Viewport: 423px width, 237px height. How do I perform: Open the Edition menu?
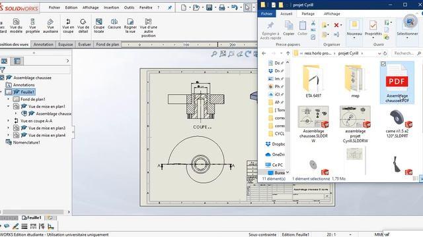pyautogui.click(x=71, y=7)
